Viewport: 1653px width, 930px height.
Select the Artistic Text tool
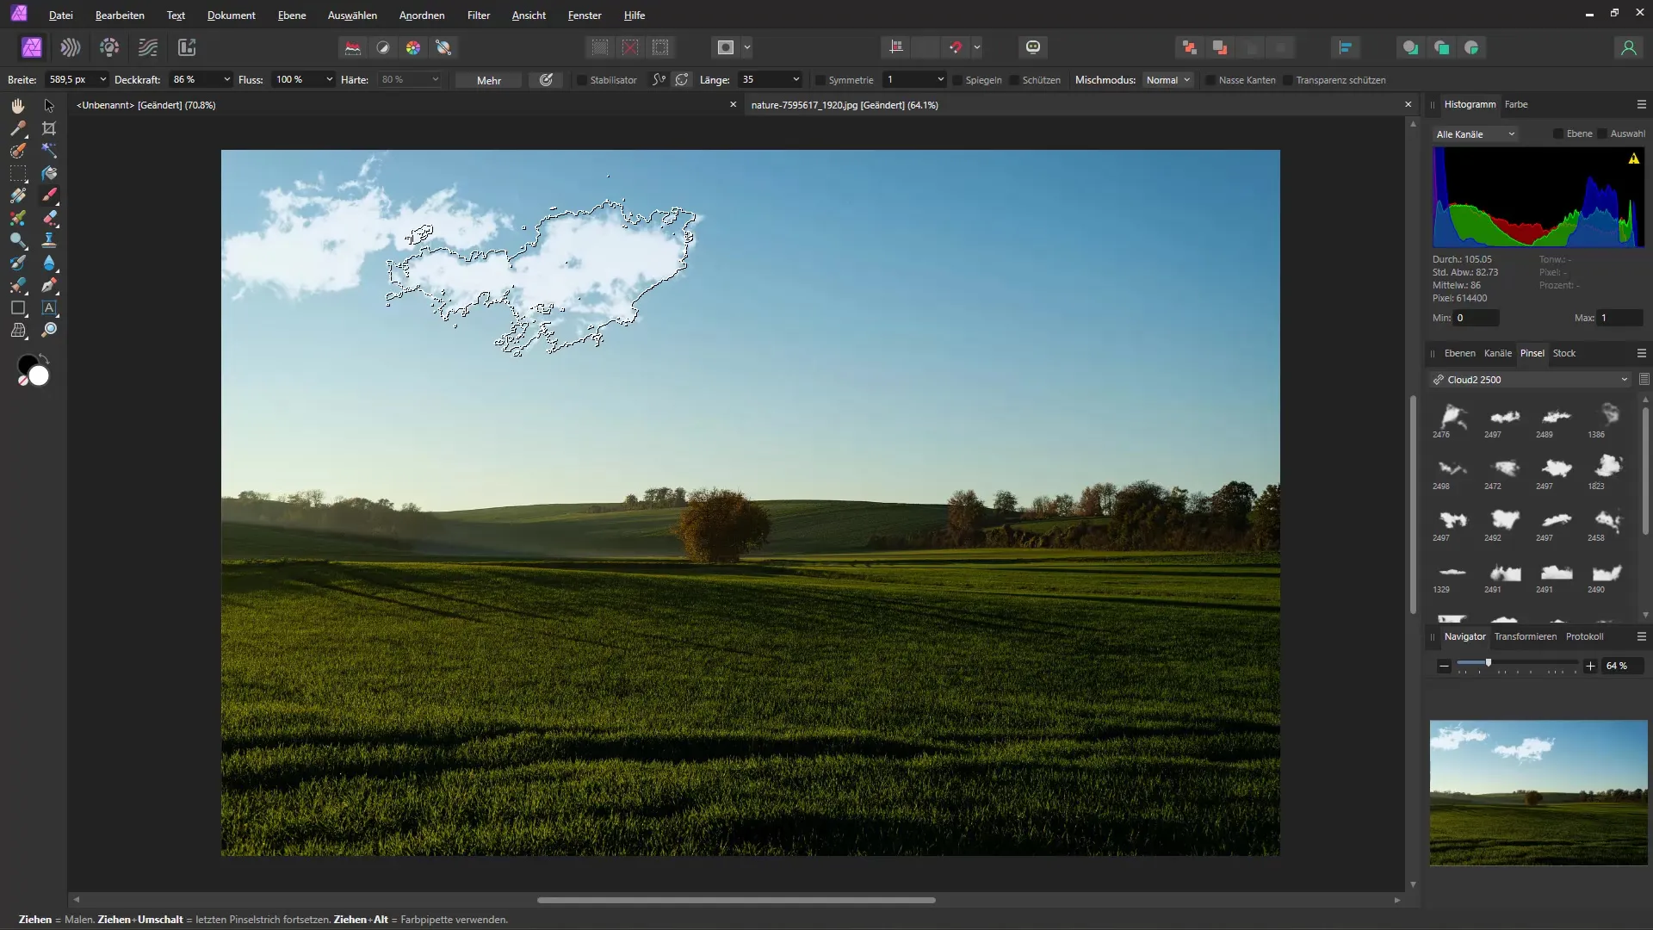point(49,307)
